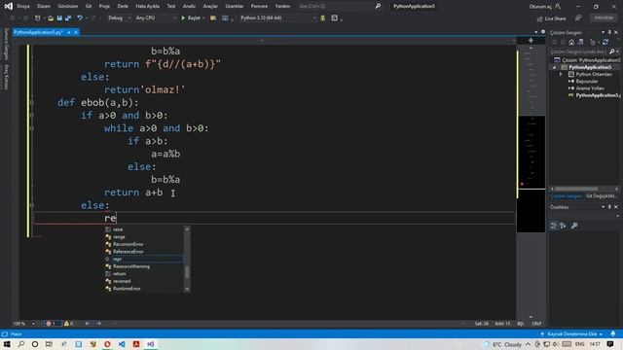Open the Uzantılar menu
This screenshot has height=350, width=623.
(234, 7)
